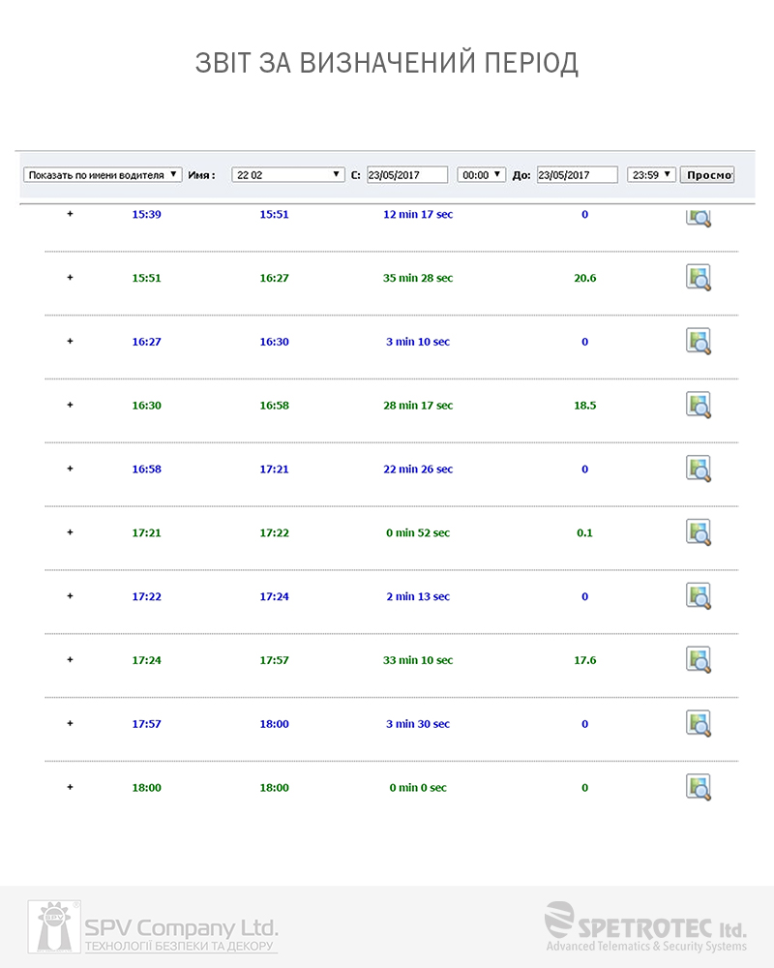Open map view icon for 15:51 trip
This screenshot has width=774, height=968.
(699, 278)
